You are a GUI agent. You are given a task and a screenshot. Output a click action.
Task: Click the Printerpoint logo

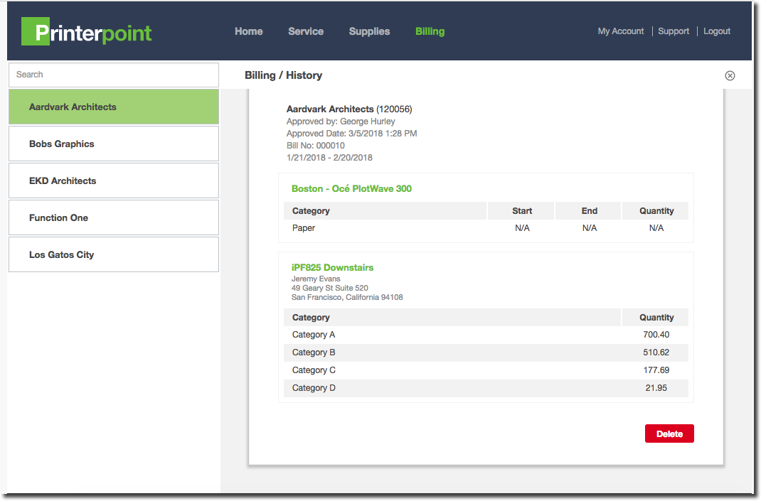pyautogui.click(x=87, y=32)
